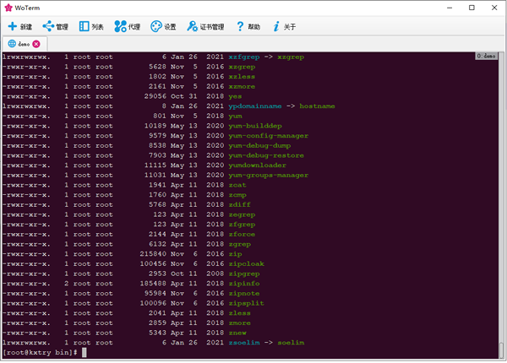Switch to the demo tab
The height and width of the screenshot is (363, 507).
(22, 43)
